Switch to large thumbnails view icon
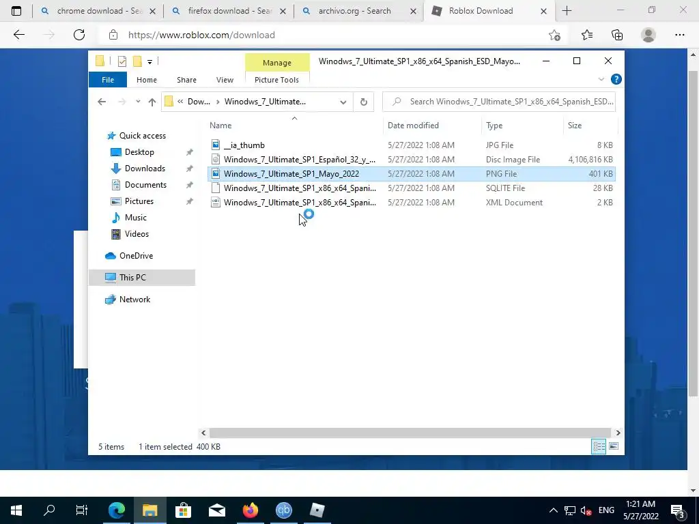 pos(614,446)
